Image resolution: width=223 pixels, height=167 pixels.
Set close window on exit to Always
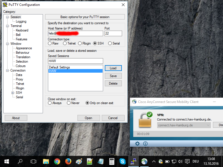click(x=50, y=103)
